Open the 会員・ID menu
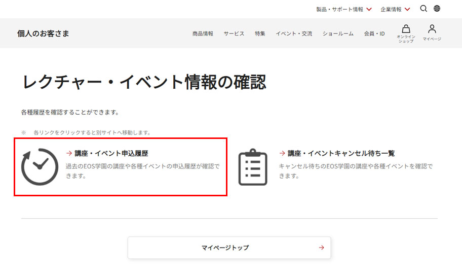Image resolution: width=462 pixels, height=280 pixels. (374, 34)
